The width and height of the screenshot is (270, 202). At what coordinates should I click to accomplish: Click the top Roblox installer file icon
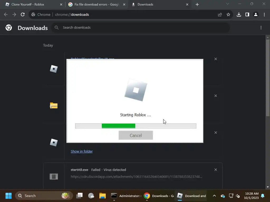pos(54,69)
